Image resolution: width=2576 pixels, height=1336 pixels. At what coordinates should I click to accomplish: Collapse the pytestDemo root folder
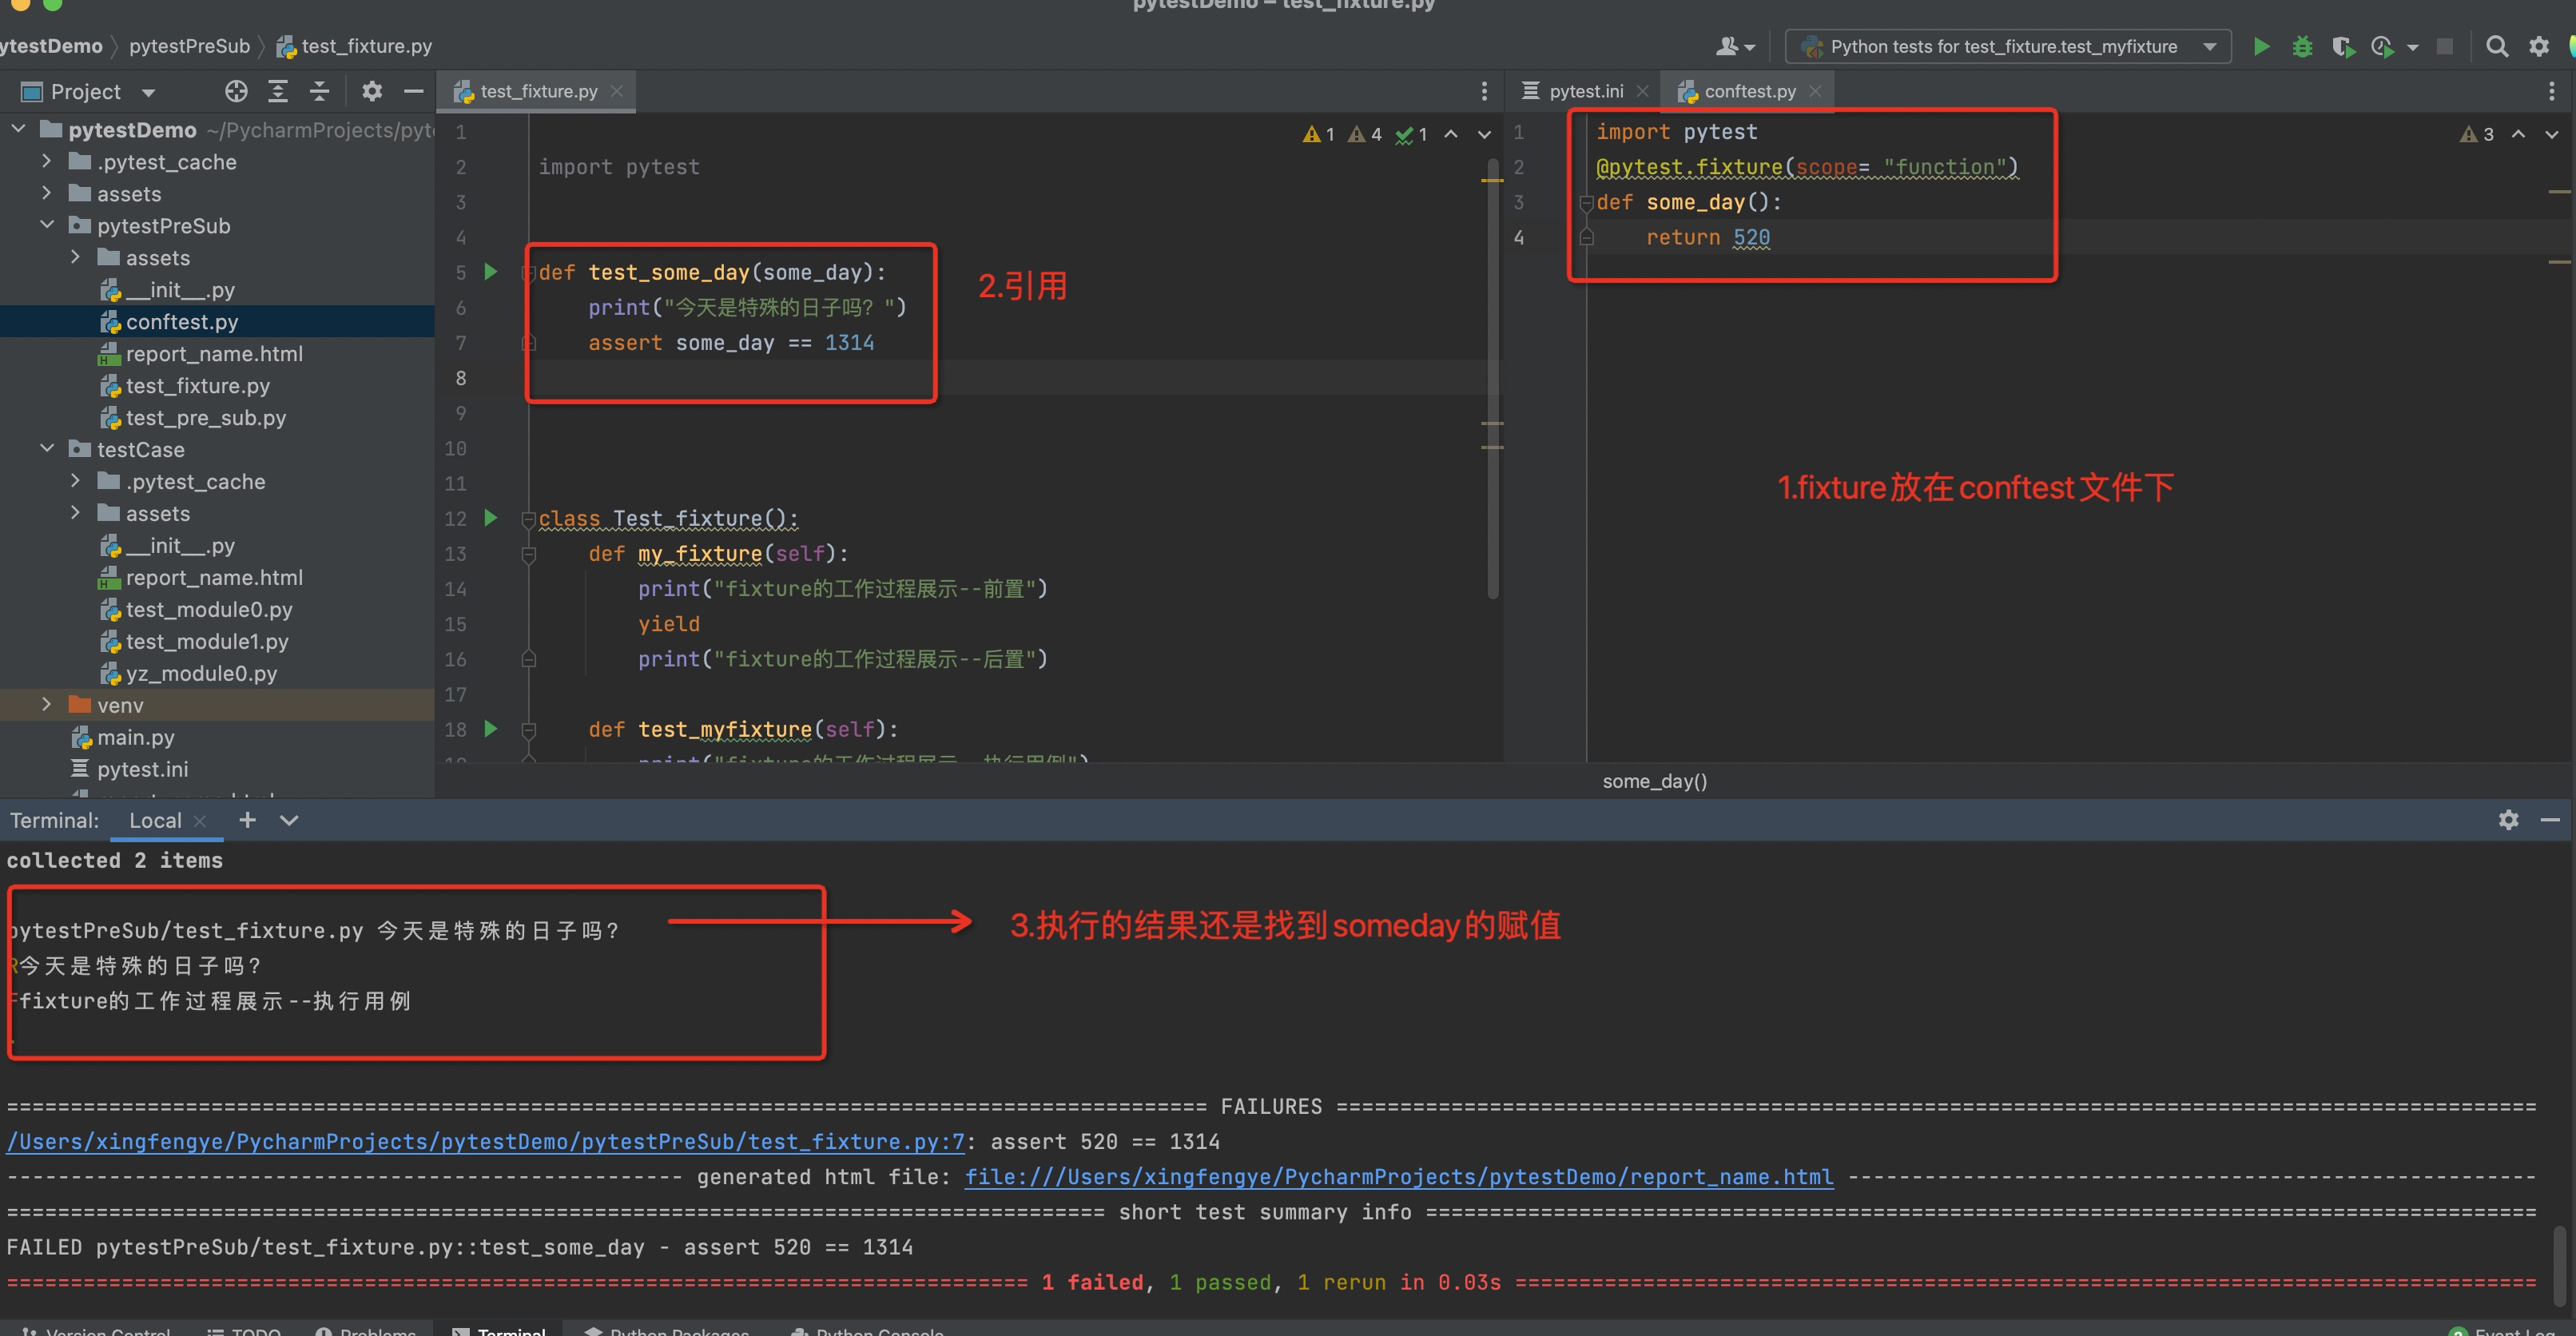click(18, 128)
